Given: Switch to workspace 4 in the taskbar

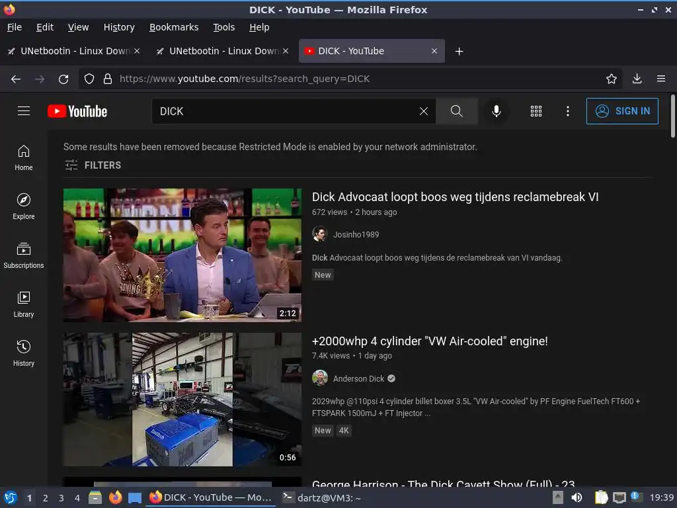Looking at the screenshot, I should (77, 498).
